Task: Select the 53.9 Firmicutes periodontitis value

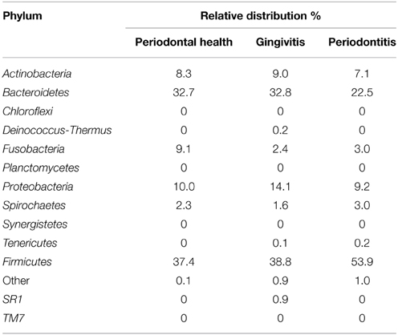Action: [362, 262]
